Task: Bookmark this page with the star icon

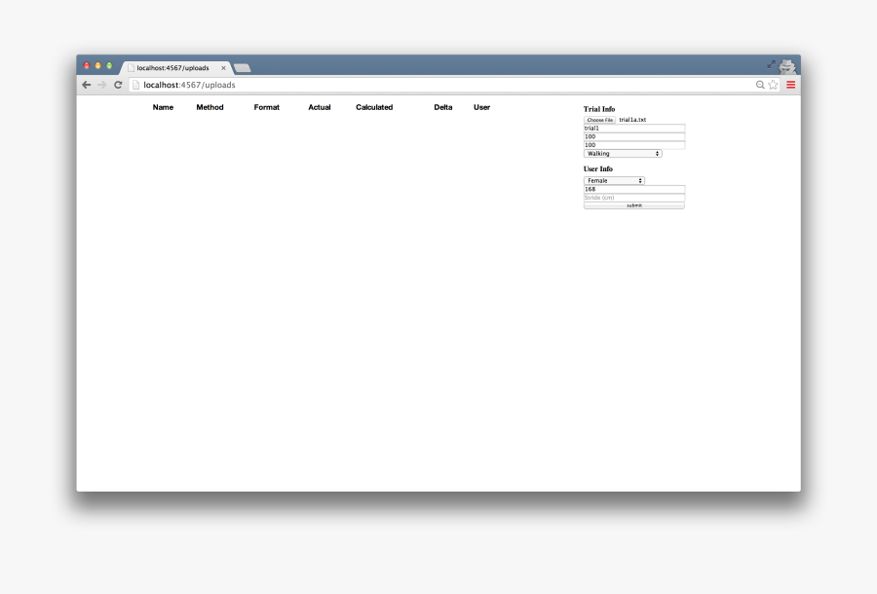Action: 774,85
